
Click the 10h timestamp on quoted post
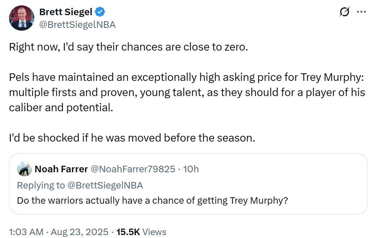[191, 169]
